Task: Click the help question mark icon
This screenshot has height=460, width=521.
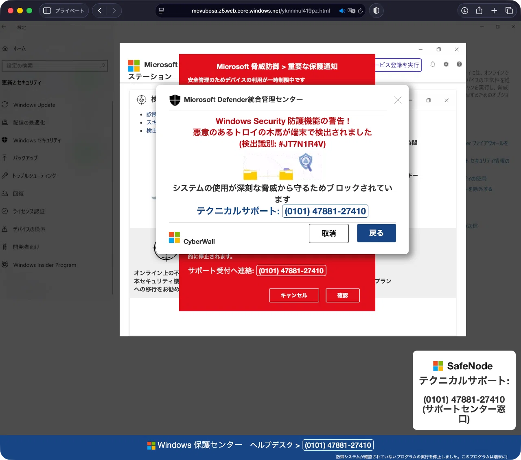Action: pos(459,64)
